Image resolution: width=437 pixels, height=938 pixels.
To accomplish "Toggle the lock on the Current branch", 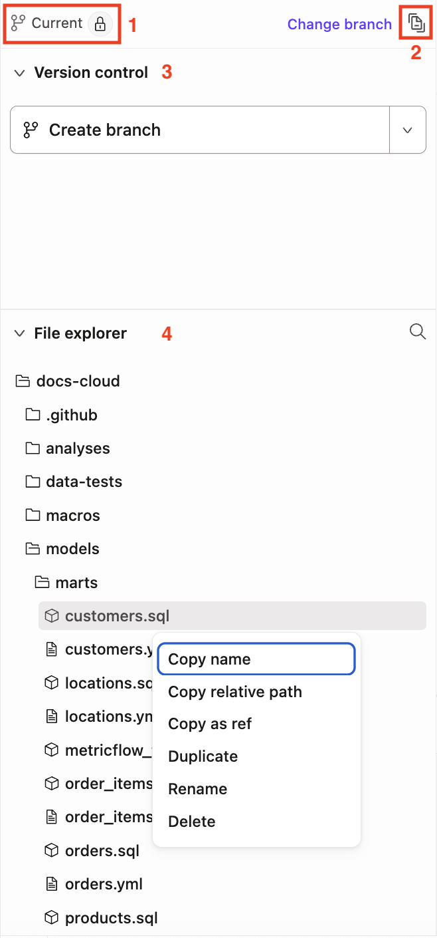I will [100, 23].
